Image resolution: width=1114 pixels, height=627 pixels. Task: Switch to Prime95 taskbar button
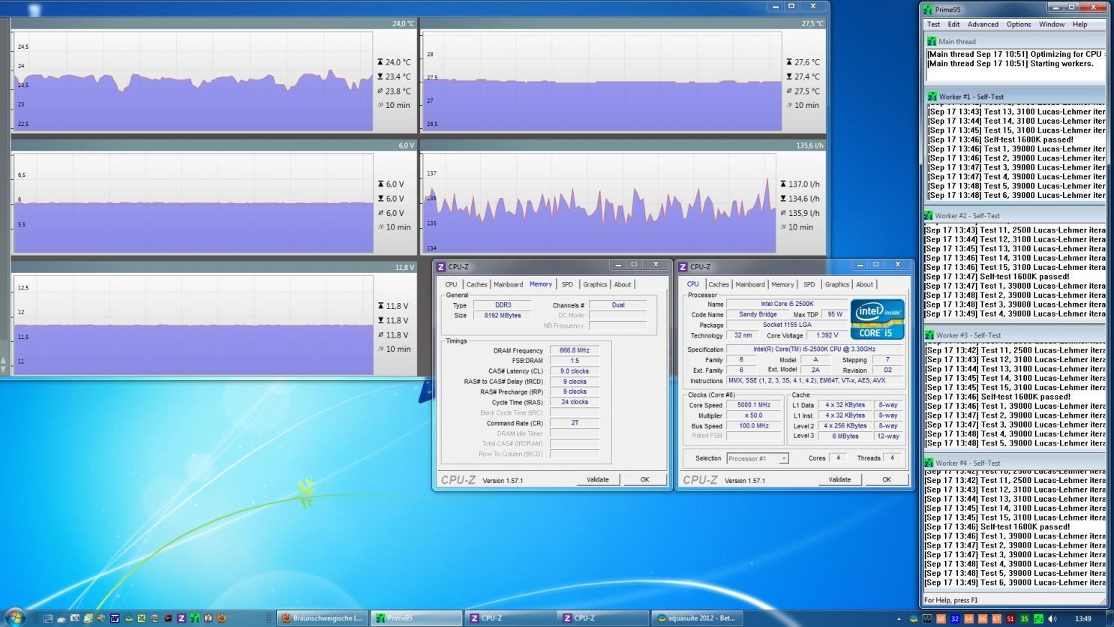pos(417,618)
